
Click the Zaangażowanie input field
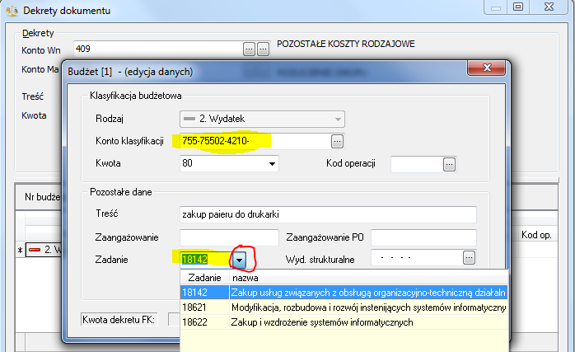pos(229,238)
